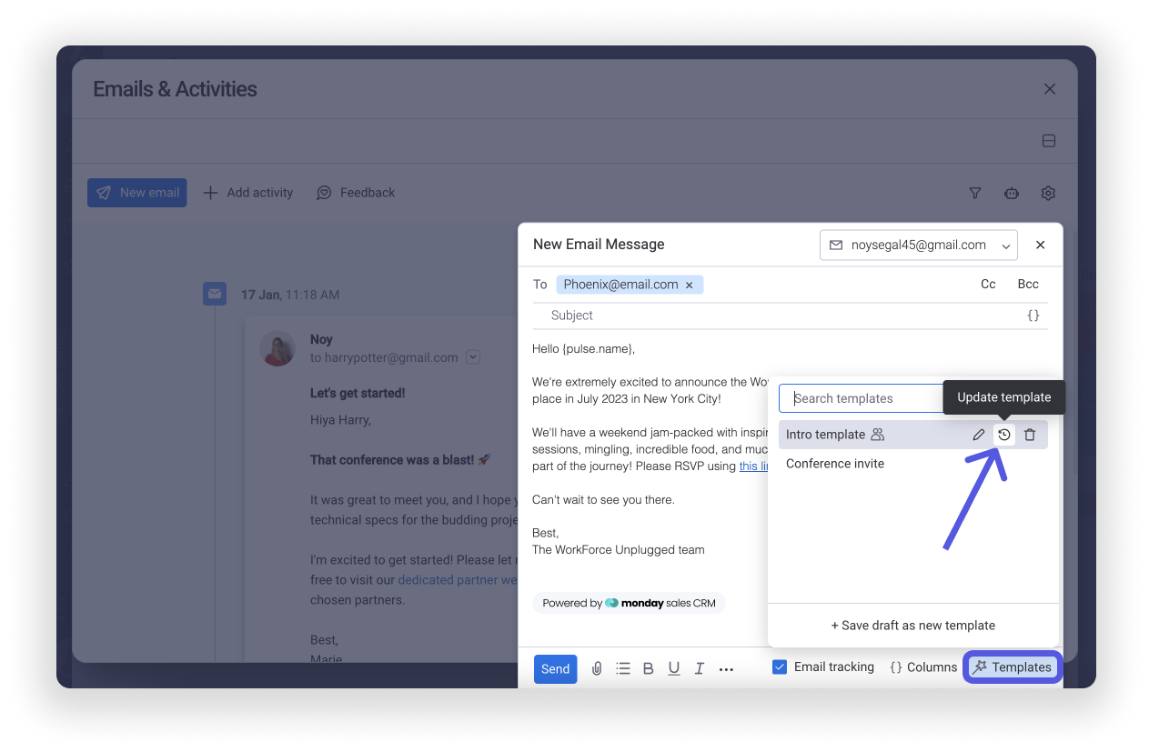
Task: Click the robot automation icon
Action: pos(1011,193)
